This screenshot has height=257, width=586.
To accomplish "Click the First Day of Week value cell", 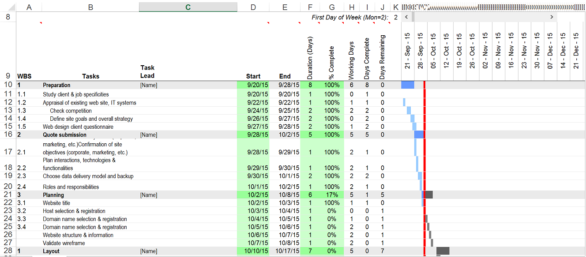I will [395, 17].
